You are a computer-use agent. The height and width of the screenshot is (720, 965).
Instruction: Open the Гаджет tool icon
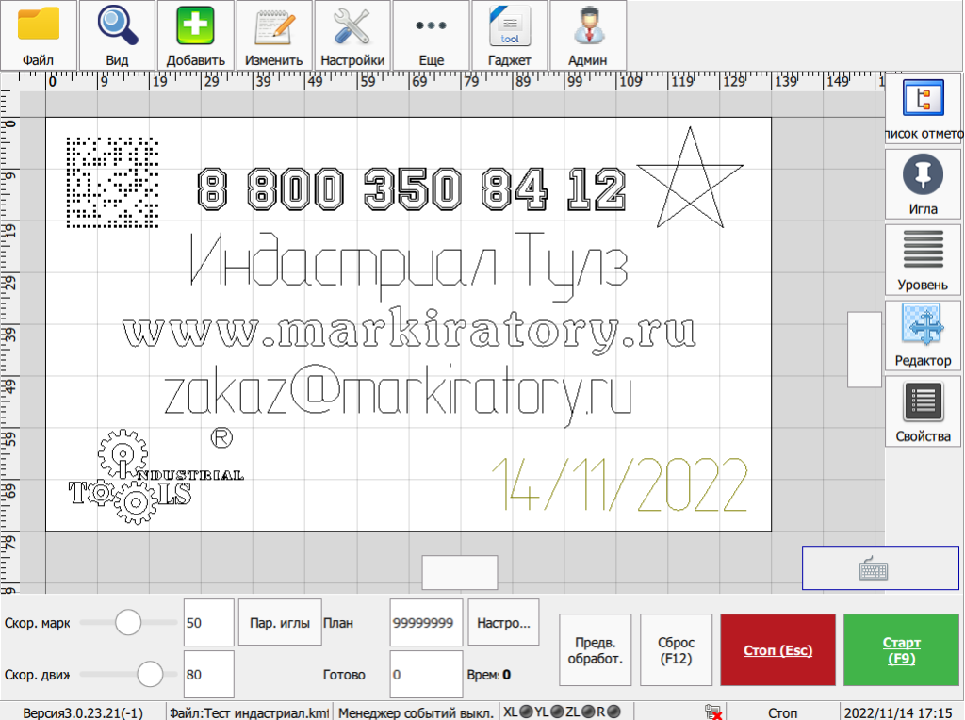[x=510, y=35]
